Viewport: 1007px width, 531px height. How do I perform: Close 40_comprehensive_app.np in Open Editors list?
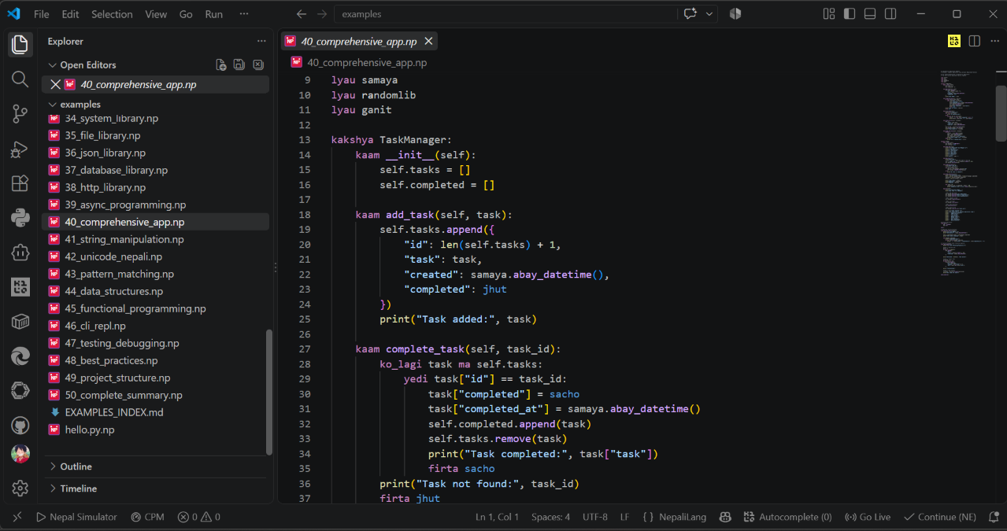pyautogui.click(x=55, y=84)
